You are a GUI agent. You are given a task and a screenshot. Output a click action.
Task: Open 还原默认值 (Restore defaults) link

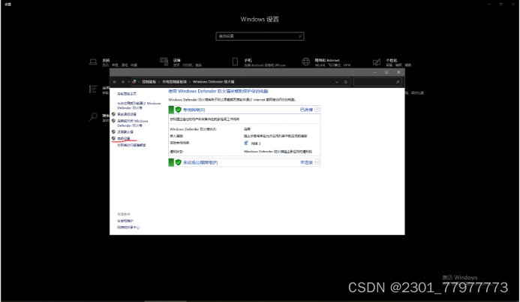point(125,131)
